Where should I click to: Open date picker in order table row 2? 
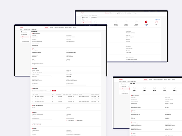click(95, 99)
